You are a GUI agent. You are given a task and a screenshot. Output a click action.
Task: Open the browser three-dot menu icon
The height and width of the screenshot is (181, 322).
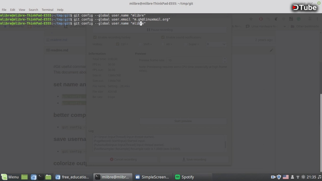point(317,19)
